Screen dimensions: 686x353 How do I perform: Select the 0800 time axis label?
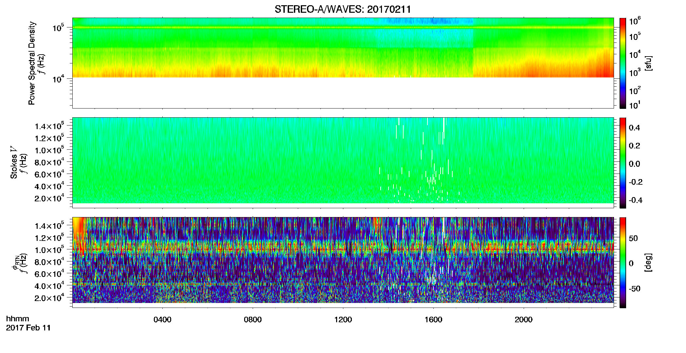pos(253,320)
